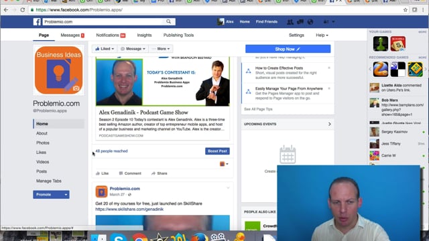Open the Liked dropdown
Screen dimensions: 429x241
(105, 49)
